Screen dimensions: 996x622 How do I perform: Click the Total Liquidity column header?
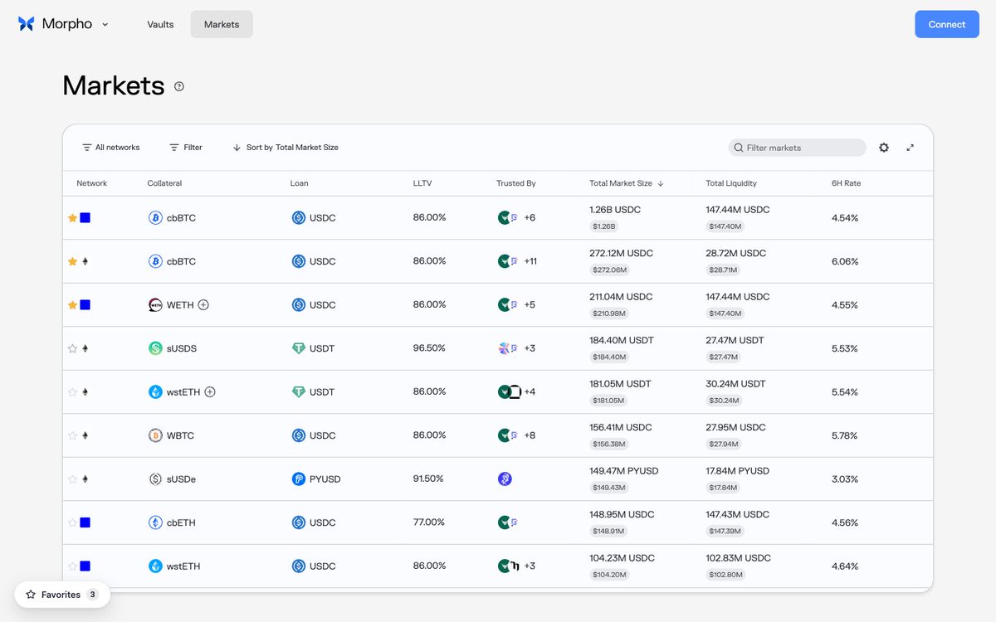(731, 183)
